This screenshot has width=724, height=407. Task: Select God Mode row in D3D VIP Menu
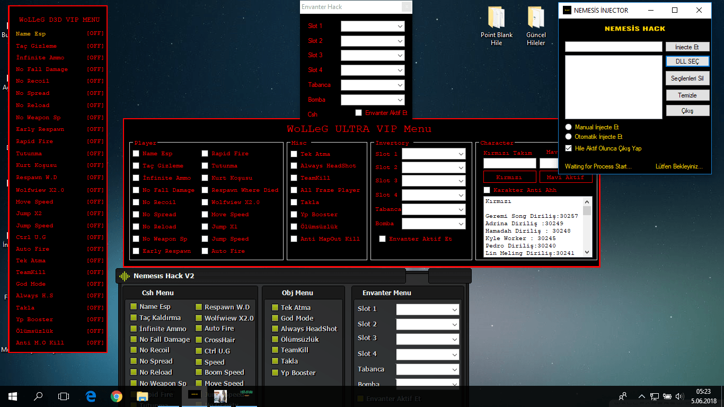pos(59,284)
